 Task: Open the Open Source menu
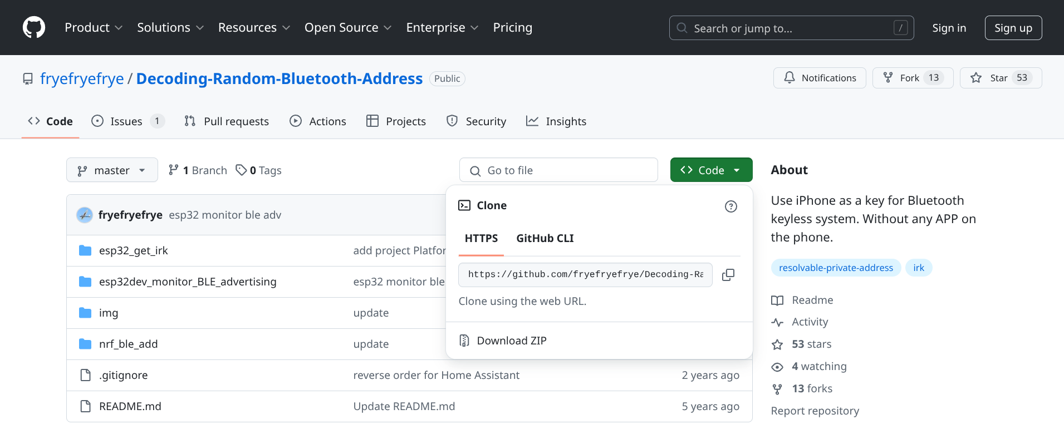347,27
